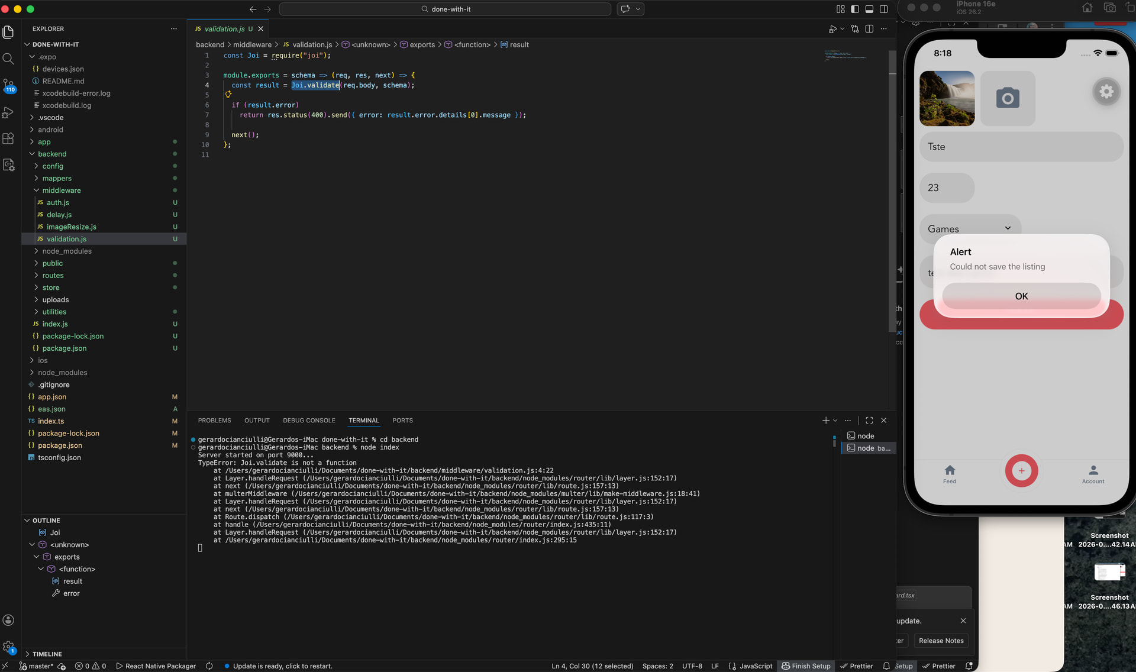1136x672 pixels.
Task: Toggle the bottom panel layout button
Action: 869,9
